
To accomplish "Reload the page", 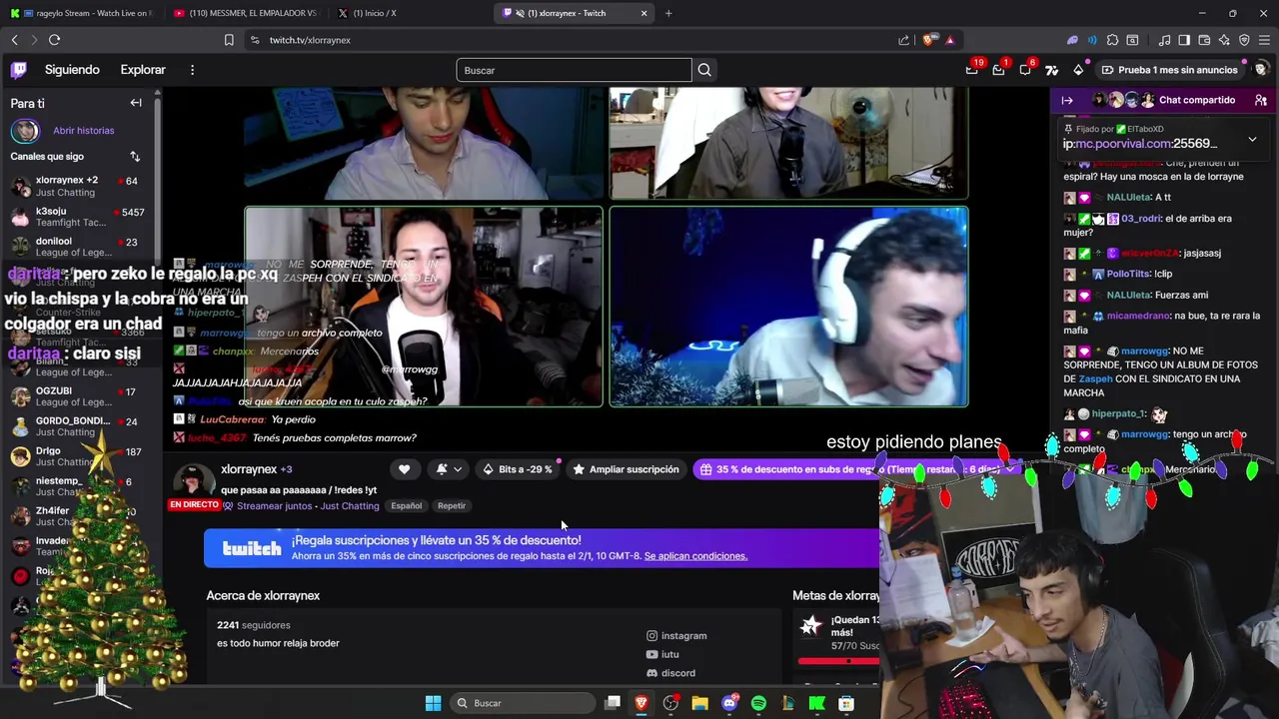I will pos(54,40).
